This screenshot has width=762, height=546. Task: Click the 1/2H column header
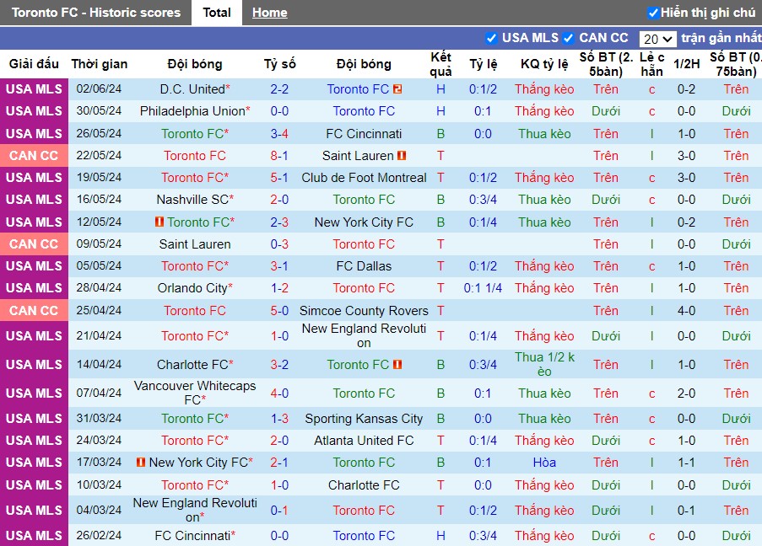coord(686,64)
